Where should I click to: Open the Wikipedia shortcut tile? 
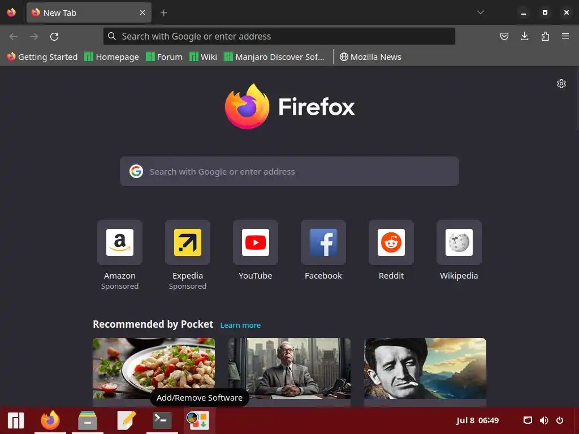coord(459,242)
